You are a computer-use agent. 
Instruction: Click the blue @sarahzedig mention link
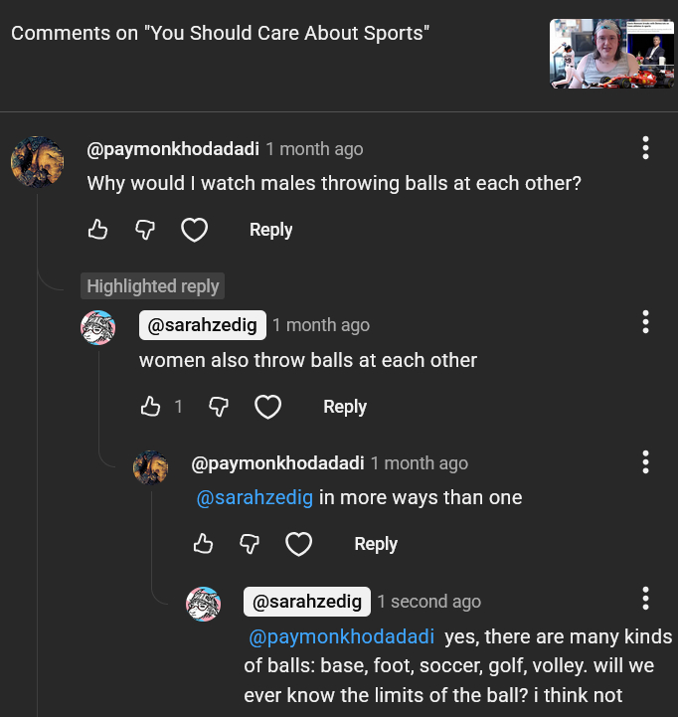pyautogui.click(x=254, y=497)
